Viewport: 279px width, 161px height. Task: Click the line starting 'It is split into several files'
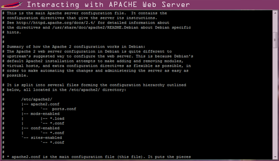click(x=97, y=85)
